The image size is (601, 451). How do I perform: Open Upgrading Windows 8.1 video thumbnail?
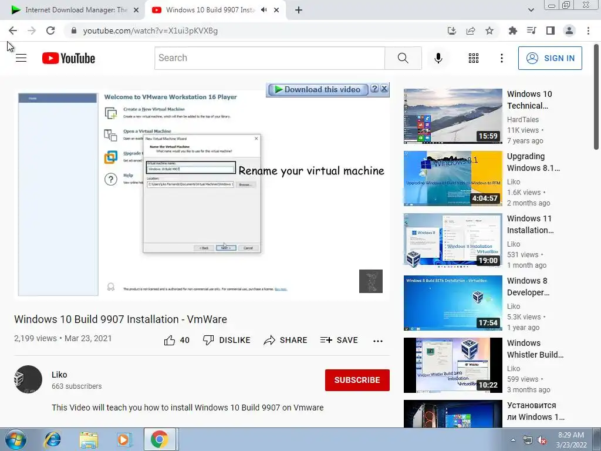pyautogui.click(x=453, y=179)
